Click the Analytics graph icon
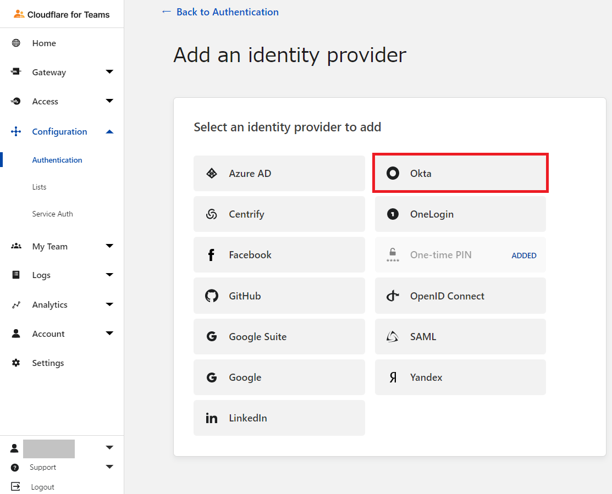Screen dimensions: 612x494 click(x=16, y=305)
